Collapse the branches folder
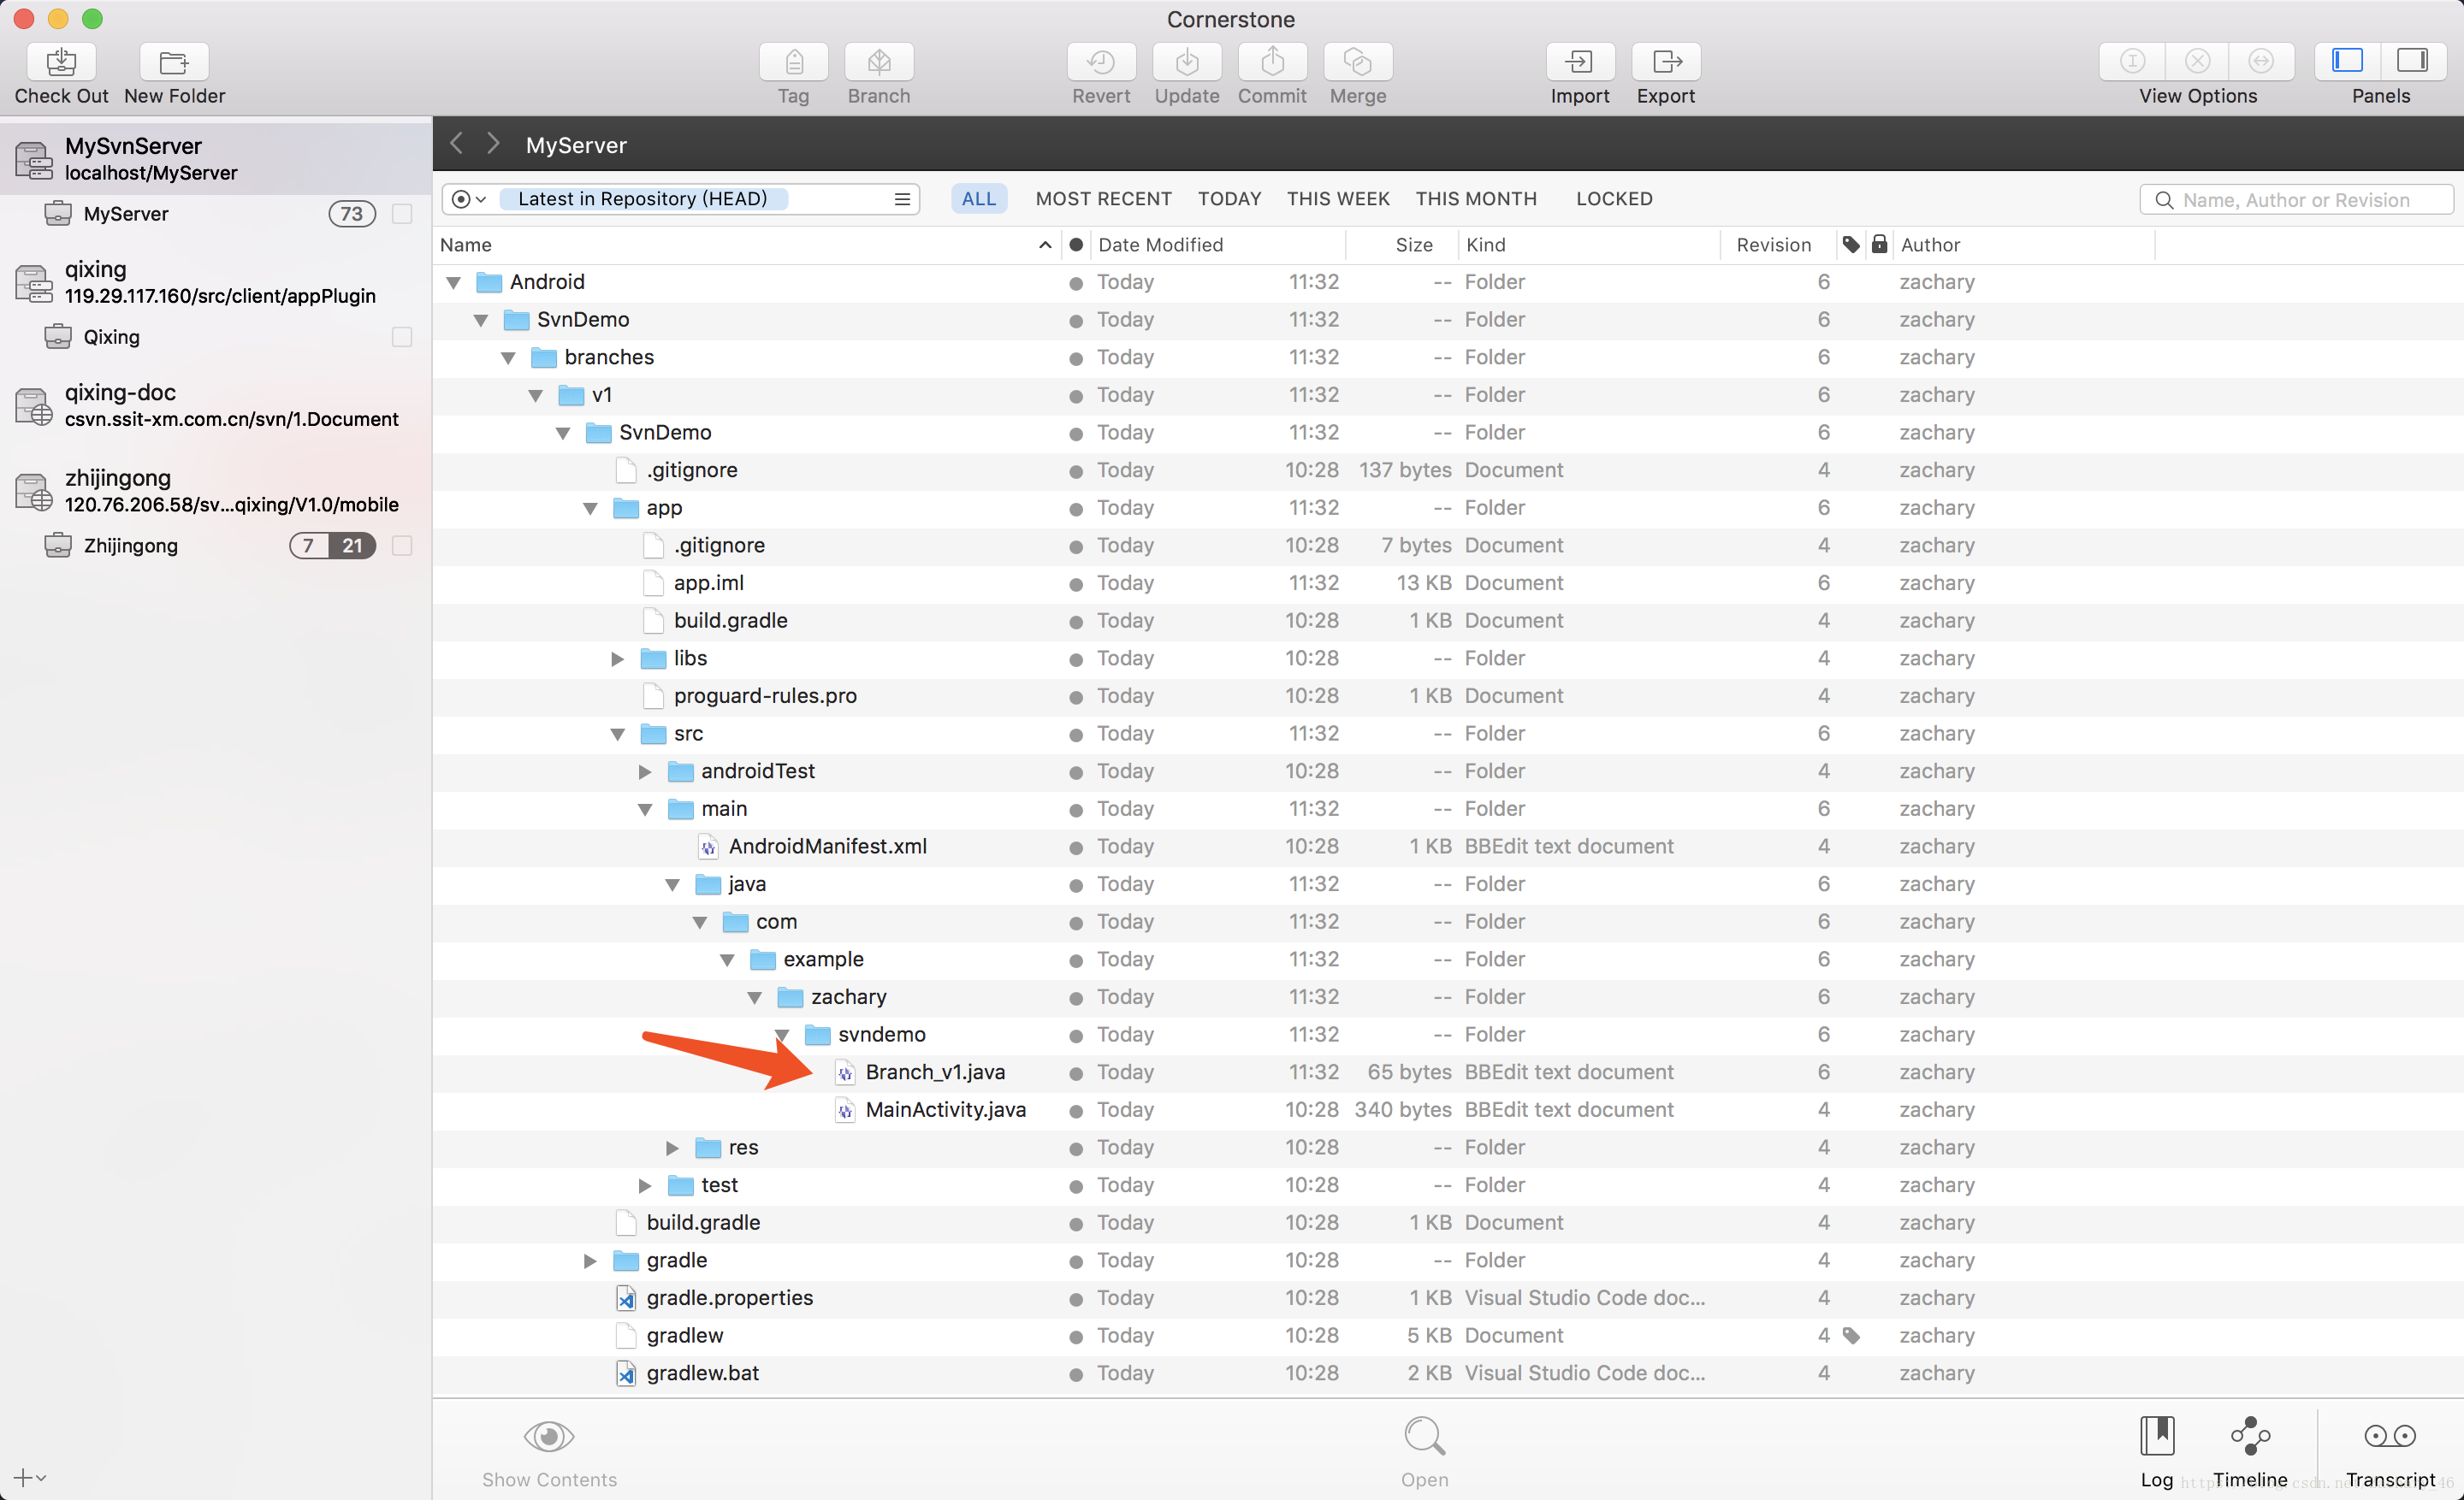The height and width of the screenshot is (1500, 2464). coord(508,357)
